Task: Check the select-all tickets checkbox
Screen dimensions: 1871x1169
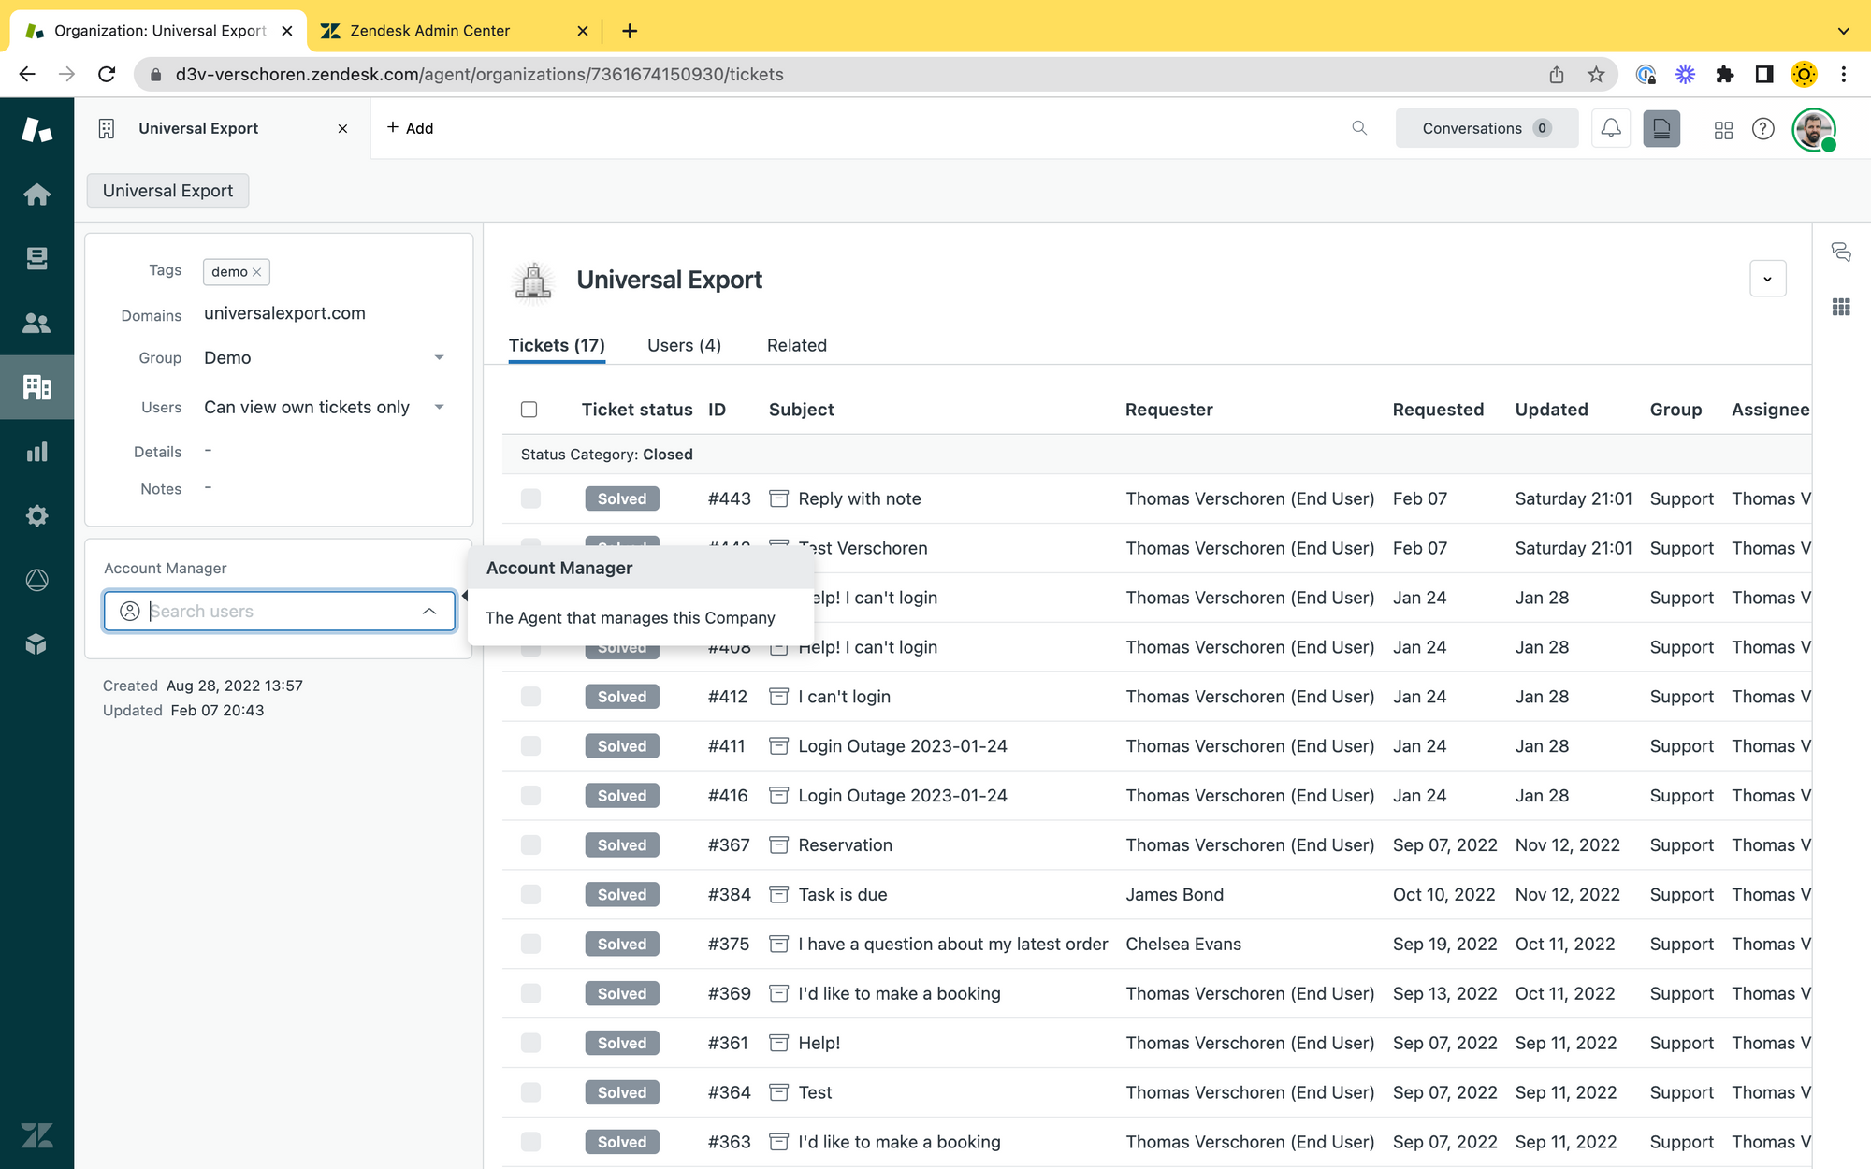Action: [529, 410]
